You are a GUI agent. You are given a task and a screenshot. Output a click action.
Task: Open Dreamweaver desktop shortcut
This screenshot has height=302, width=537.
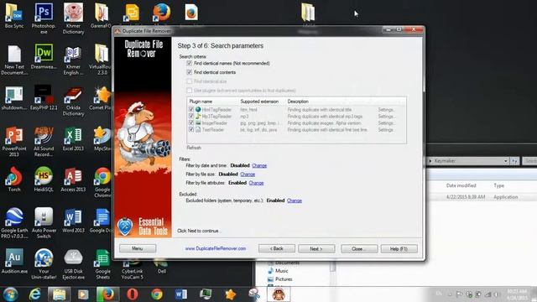(44, 56)
